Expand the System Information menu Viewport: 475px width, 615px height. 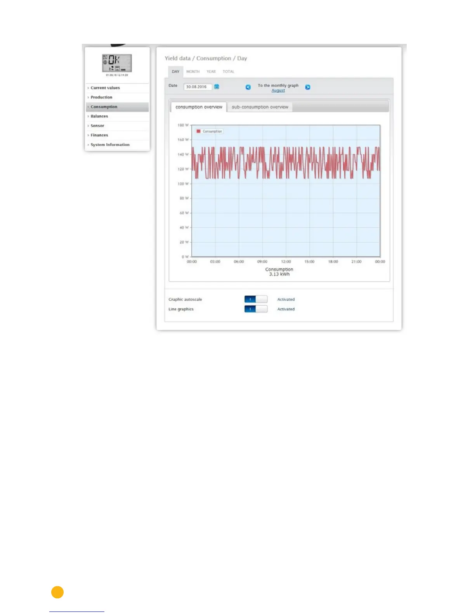click(117, 144)
